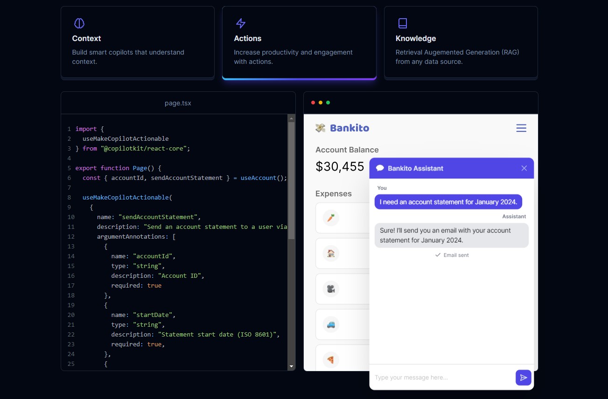The height and width of the screenshot is (399, 608).
Task: Click 'required: true' on line 17
Action: [136, 285]
